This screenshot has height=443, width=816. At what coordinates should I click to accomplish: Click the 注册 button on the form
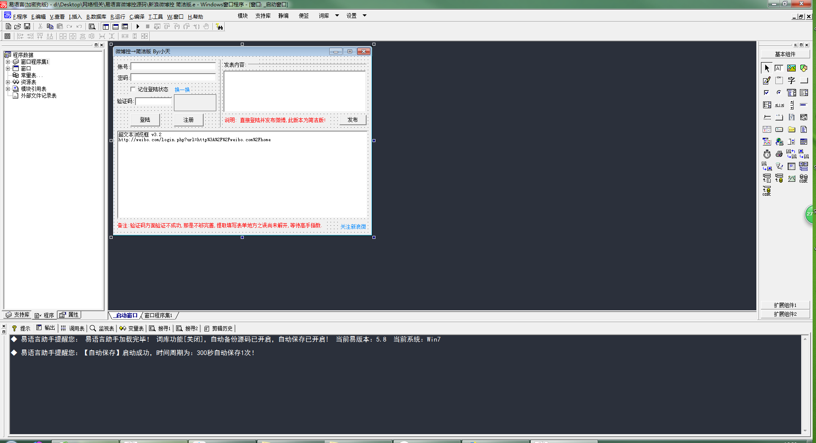coord(188,120)
